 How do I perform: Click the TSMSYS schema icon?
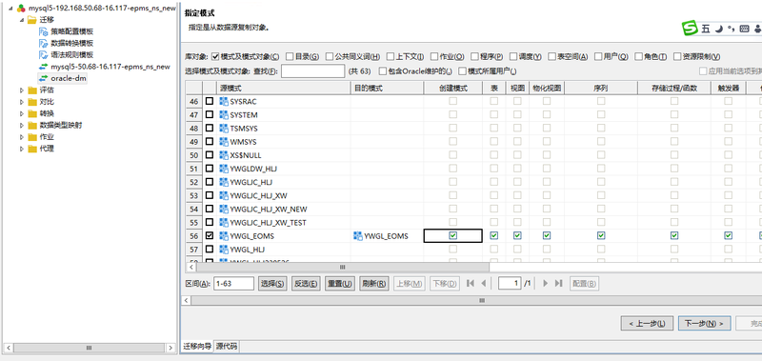[x=224, y=129]
